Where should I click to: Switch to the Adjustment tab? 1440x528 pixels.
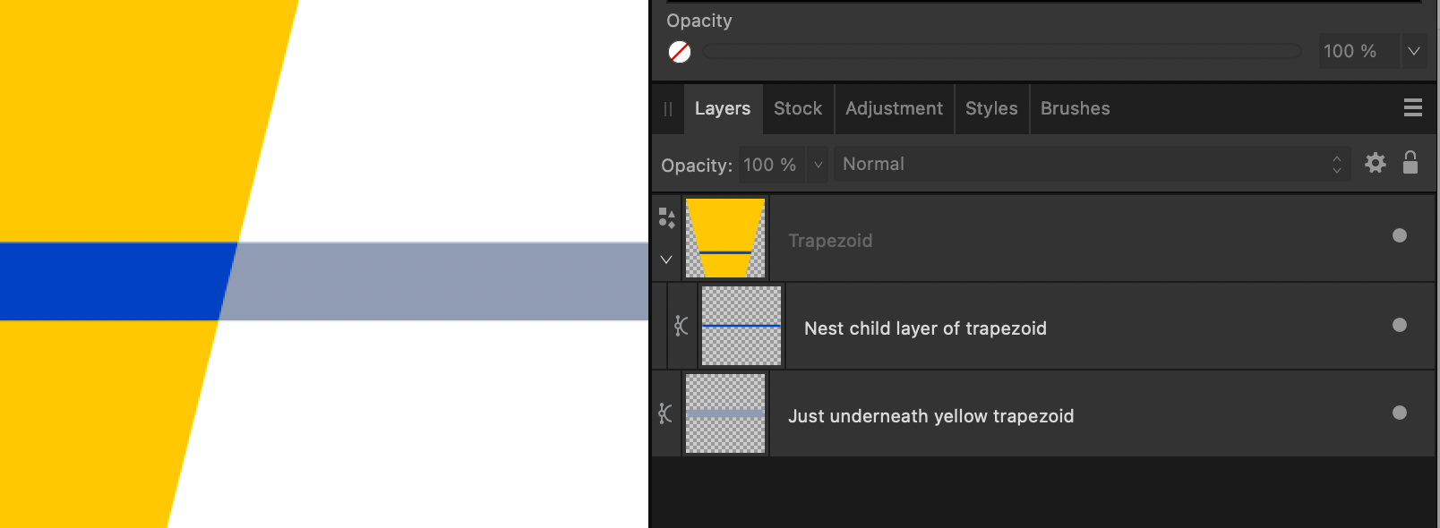point(894,109)
